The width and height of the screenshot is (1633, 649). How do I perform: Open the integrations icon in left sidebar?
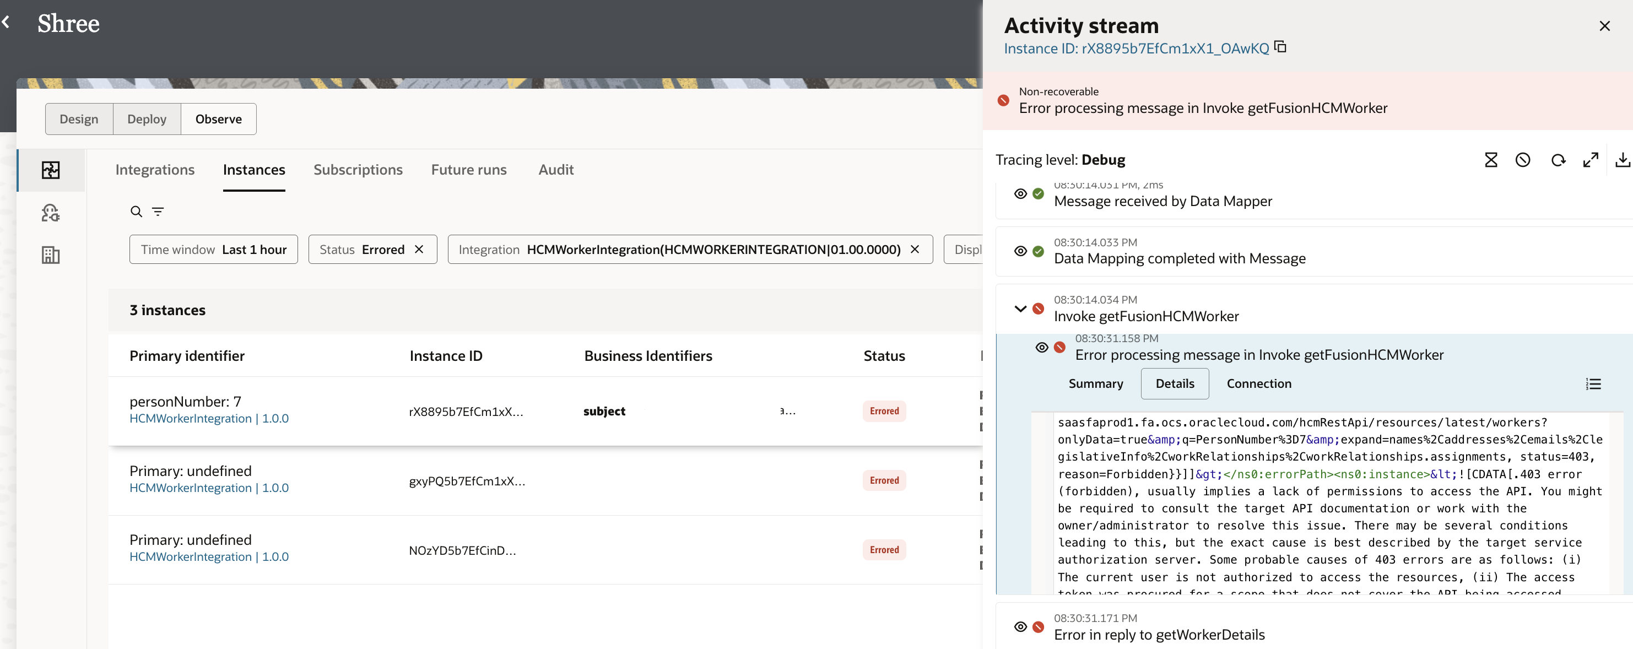click(x=51, y=170)
